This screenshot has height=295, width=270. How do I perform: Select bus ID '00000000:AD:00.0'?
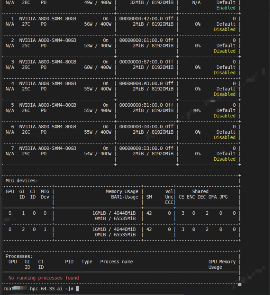click(141, 83)
